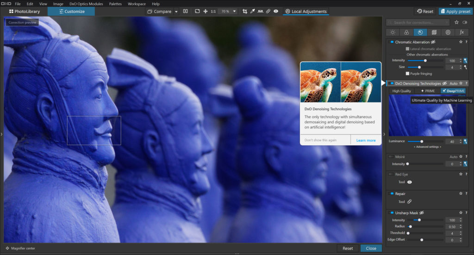Adjust Unsharp Mask Radius stepper
This screenshot has width=474, height=255.
(461, 226)
